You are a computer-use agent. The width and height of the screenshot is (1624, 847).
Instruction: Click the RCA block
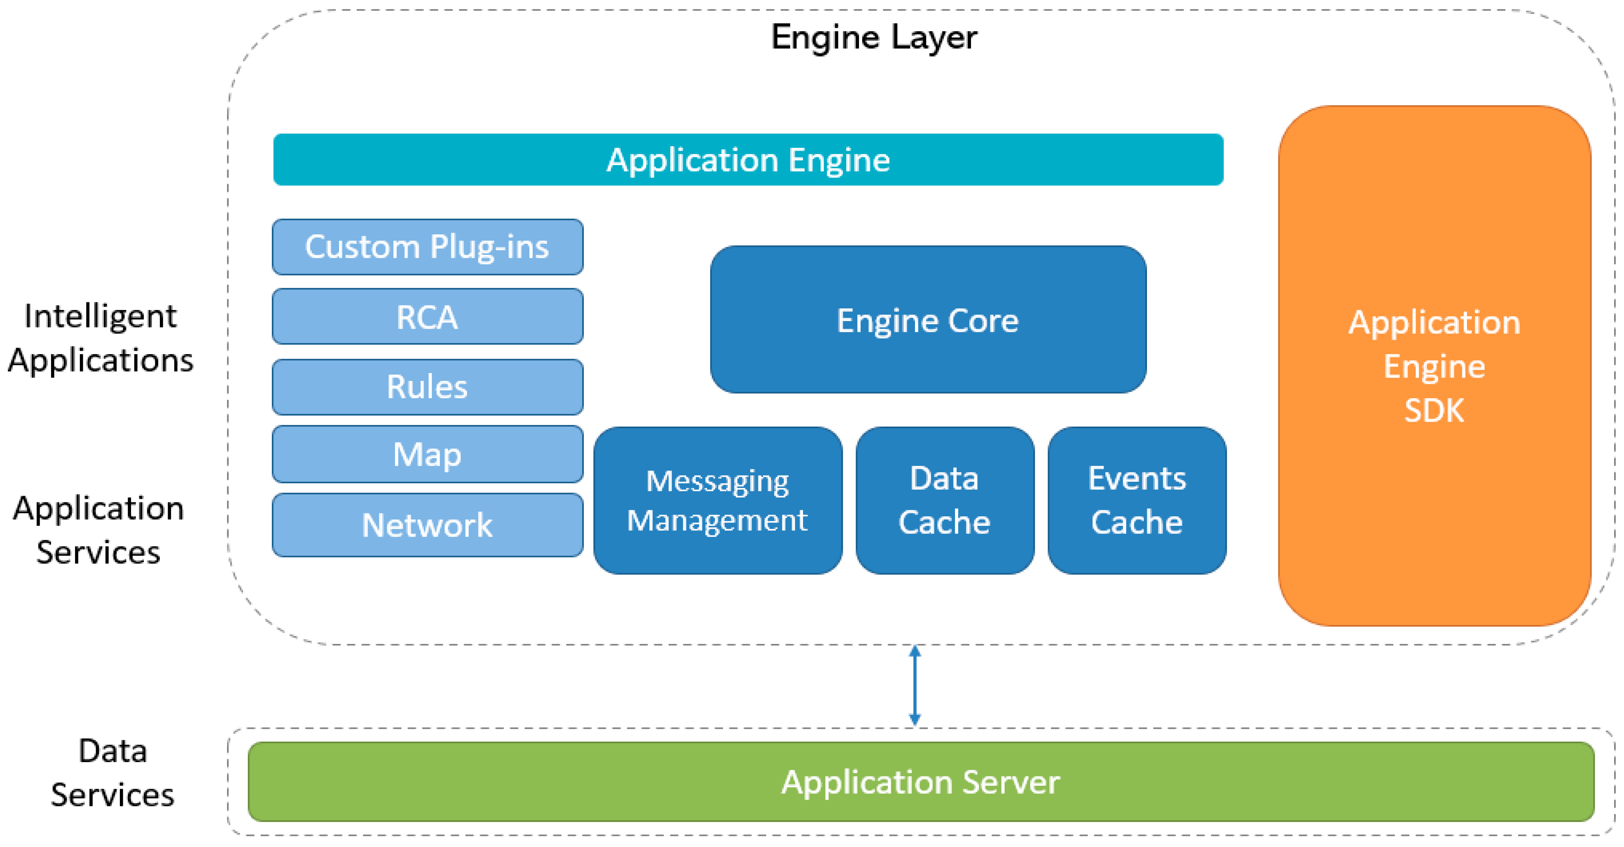(x=428, y=317)
